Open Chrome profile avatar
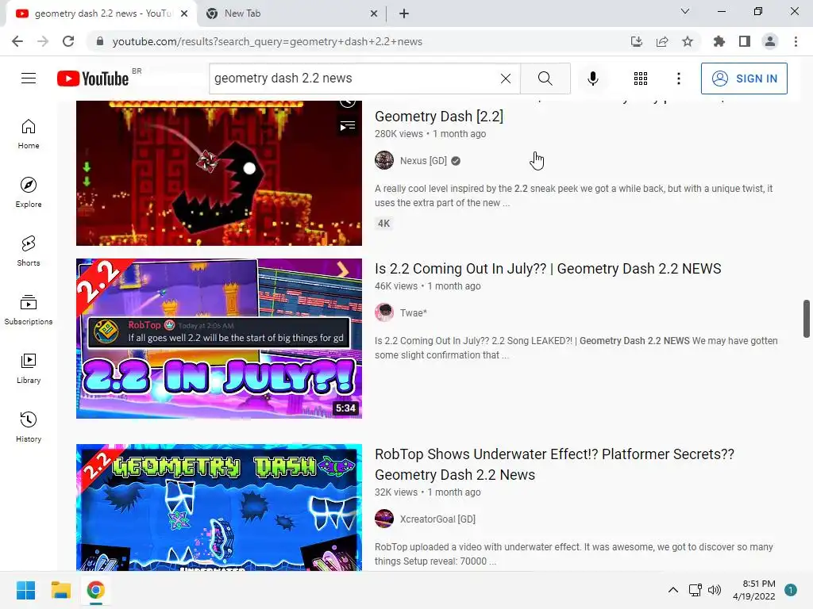This screenshot has height=609, width=813. 770,41
